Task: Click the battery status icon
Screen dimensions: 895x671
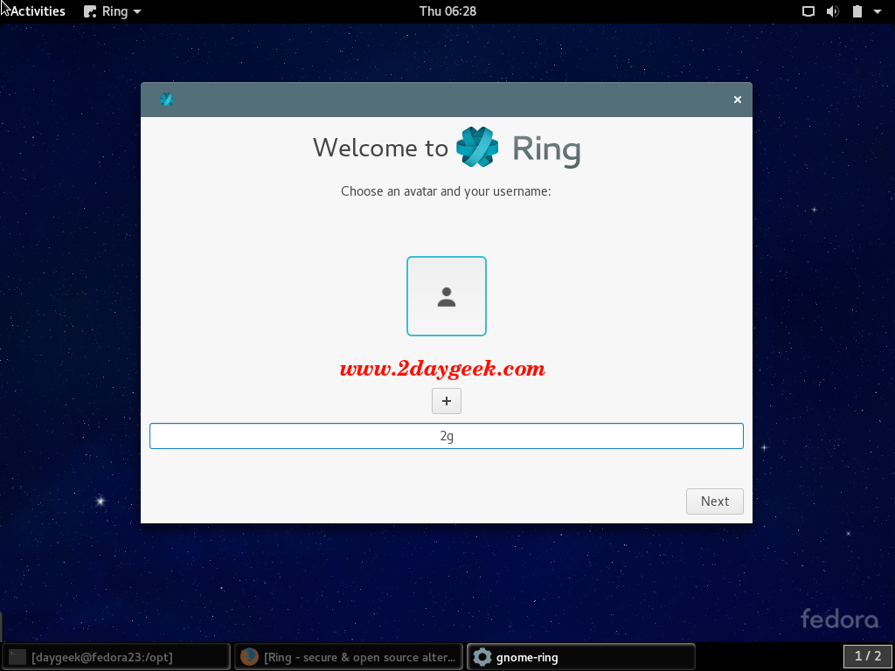Action: click(857, 10)
